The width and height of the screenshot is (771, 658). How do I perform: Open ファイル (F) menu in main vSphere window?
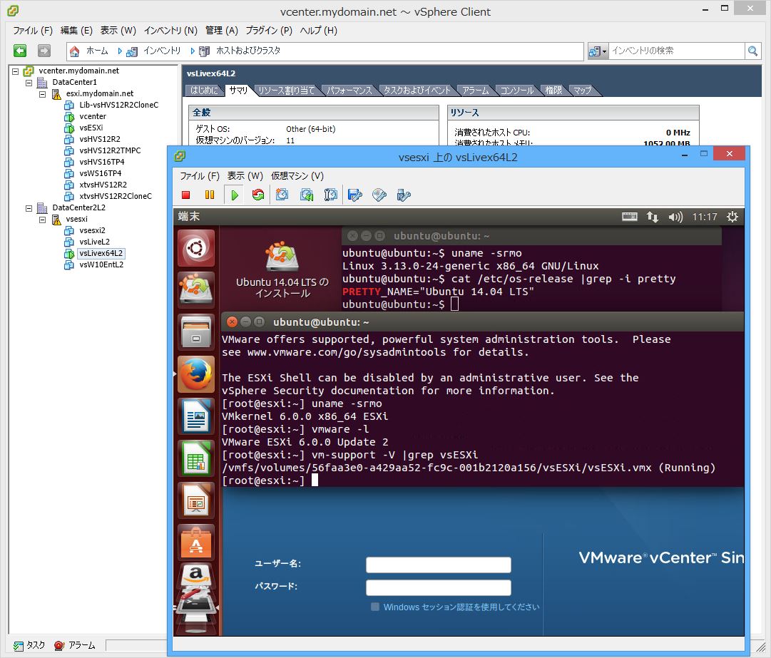click(33, 31)
